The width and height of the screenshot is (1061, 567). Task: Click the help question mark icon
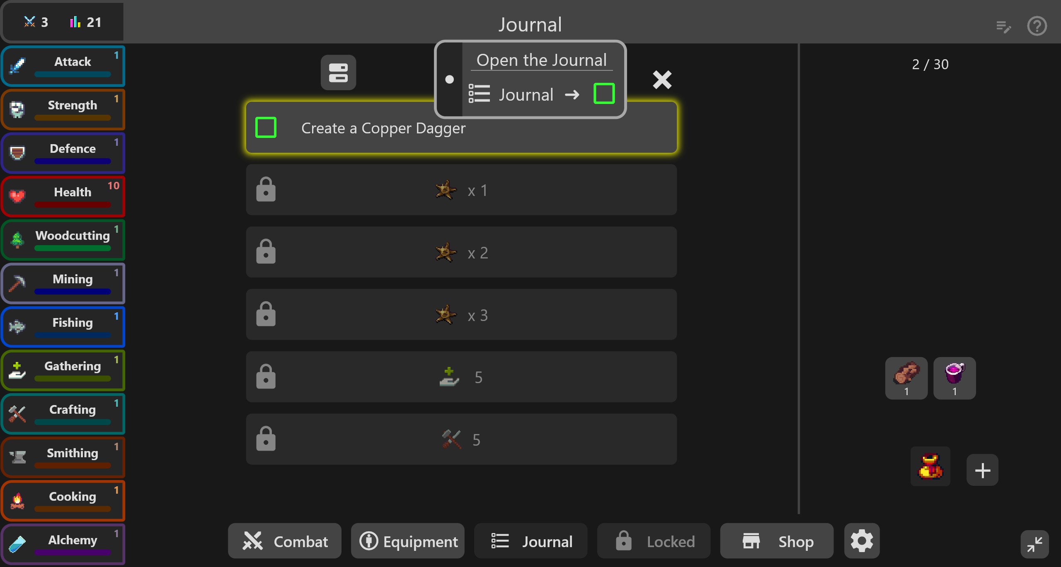[x=1037, y=26]
